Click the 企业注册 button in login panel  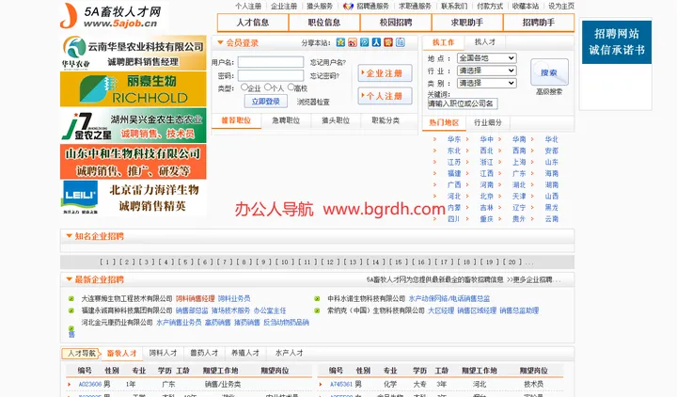385,73
